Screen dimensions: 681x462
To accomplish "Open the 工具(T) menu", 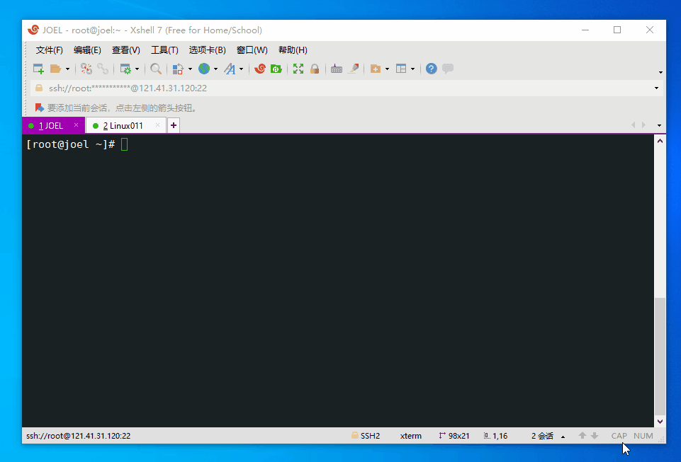I will [164, 50].
